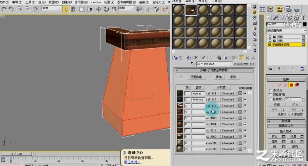The width and height of the screenshot is (308, 166).
Task: Collapse the 选择 rollout
Action: click(286, 79)
